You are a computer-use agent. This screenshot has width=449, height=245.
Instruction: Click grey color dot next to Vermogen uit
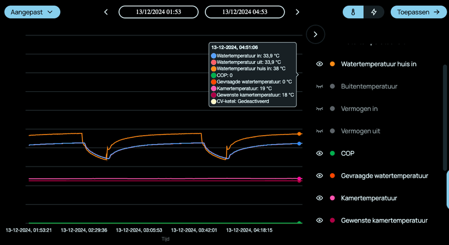coord(332,131)
